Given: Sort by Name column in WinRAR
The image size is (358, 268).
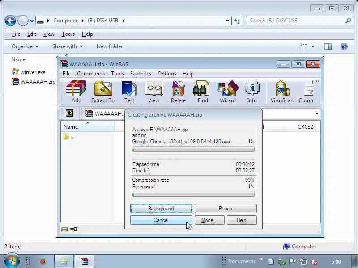Looking at the screenshot, I should pyautogui.click(x=87, y=127).
